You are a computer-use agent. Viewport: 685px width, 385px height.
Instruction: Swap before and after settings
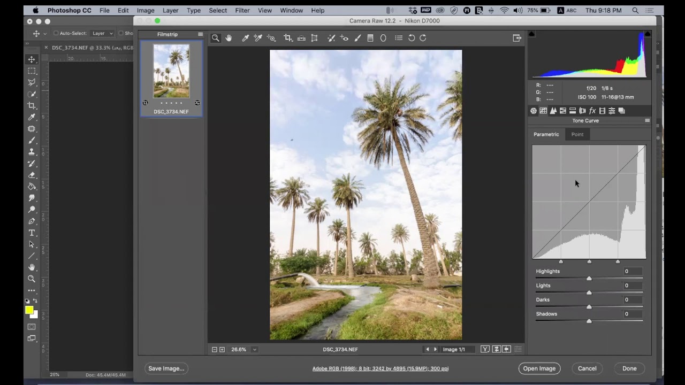pos(496,349)
